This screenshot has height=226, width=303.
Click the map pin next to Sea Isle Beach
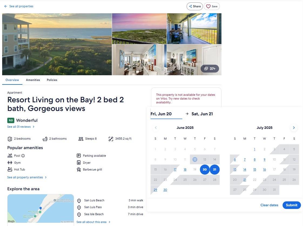pos(79,215)
